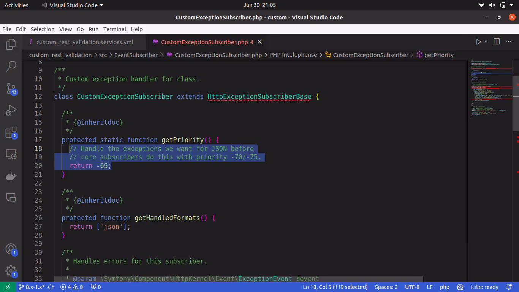This screenshot has width=519, height=292.
Task: Select the CustomExceptionSubscriber.php tab
Action: pyautogui.click(x=204, y=42)
